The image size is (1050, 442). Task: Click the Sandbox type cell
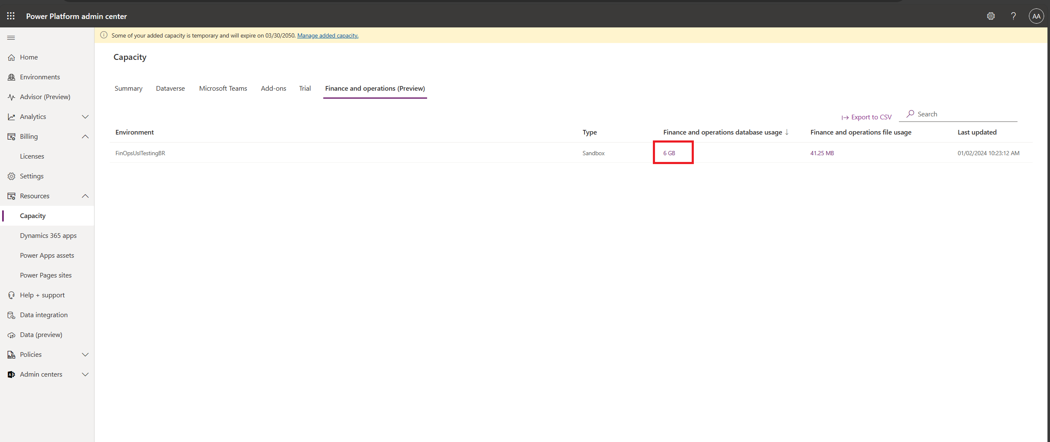click(x=593, y=153)
